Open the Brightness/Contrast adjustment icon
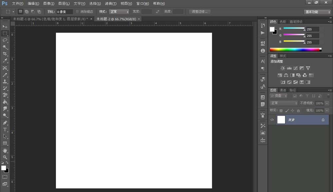The image size is (333, 192). [282, 68]
